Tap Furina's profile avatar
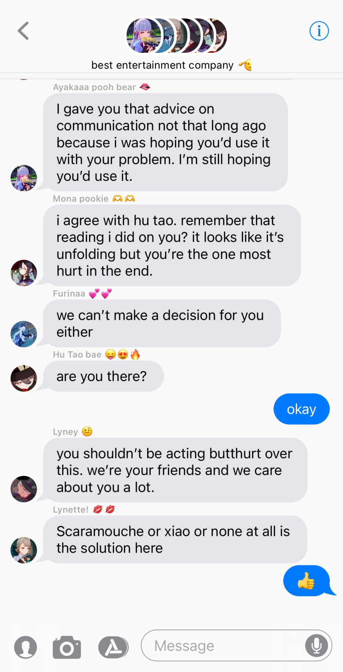This screenshot has width=343, height=672. (x=24, y=334)
